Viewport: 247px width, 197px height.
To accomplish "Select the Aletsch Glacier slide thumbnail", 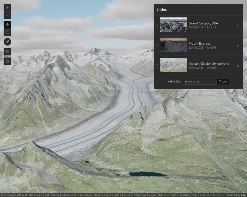I will (173, 65).
